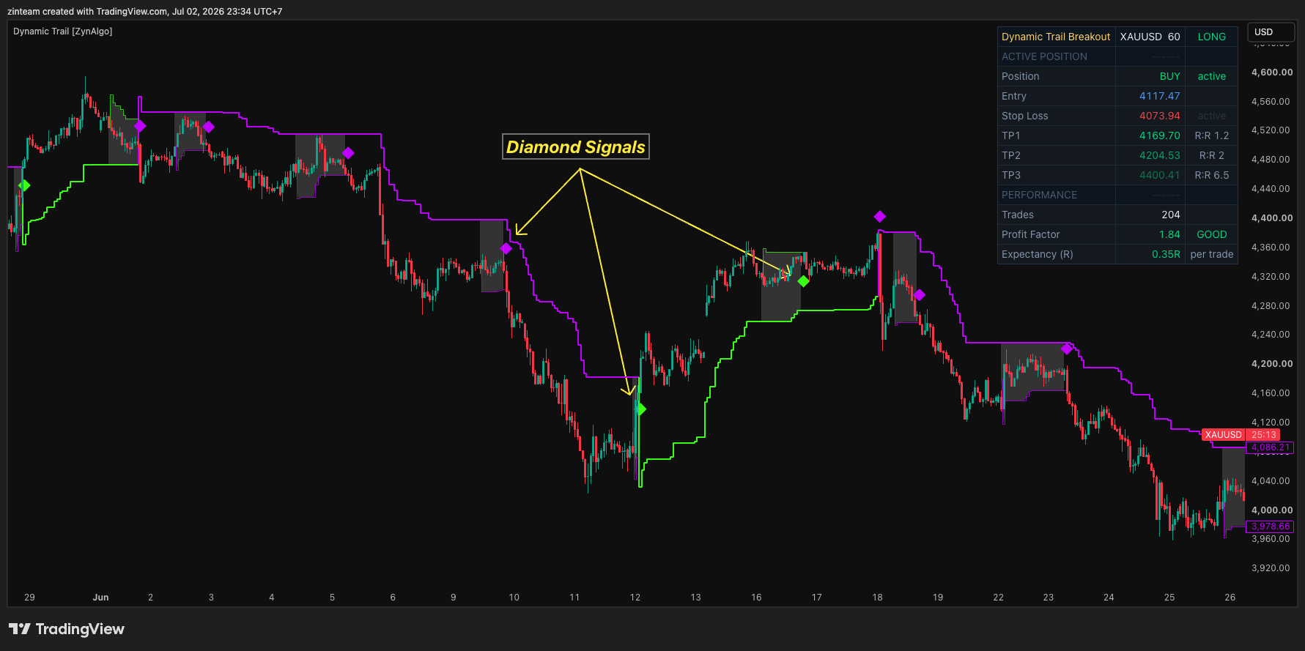Click the TP1 value 4169.70

(1159, 135)
